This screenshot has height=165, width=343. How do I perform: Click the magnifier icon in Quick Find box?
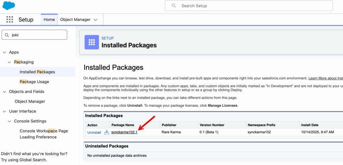(7, 35)
